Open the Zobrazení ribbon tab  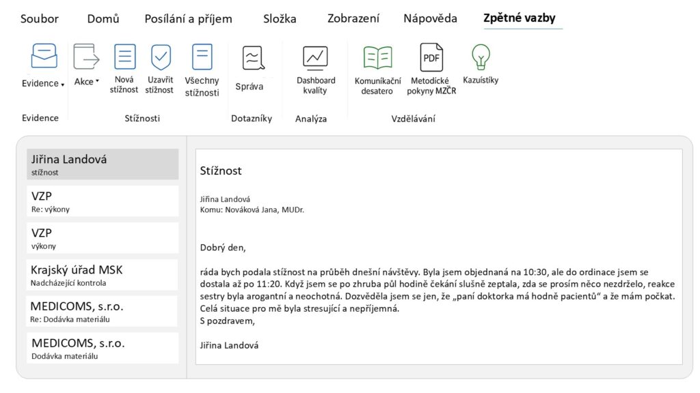(353, 19)
